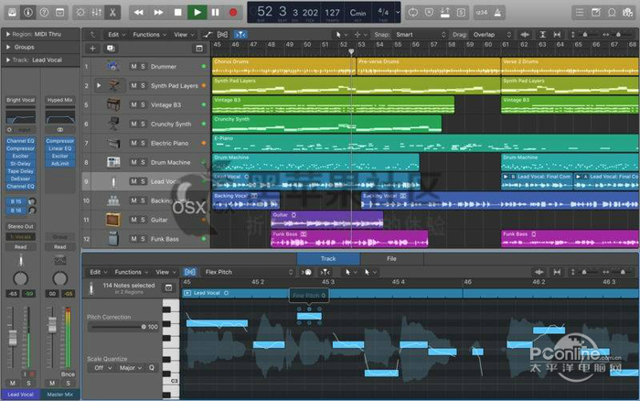Image resolution: width=640 pixels, height=401 pixels.
Task: Click the Rewind button in transport
Action: coord(139,12)
